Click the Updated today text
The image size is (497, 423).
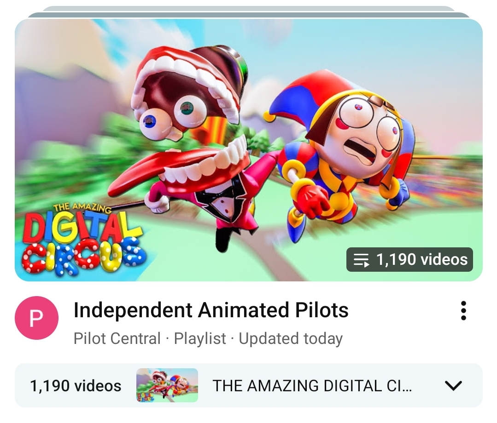(291, 338)
